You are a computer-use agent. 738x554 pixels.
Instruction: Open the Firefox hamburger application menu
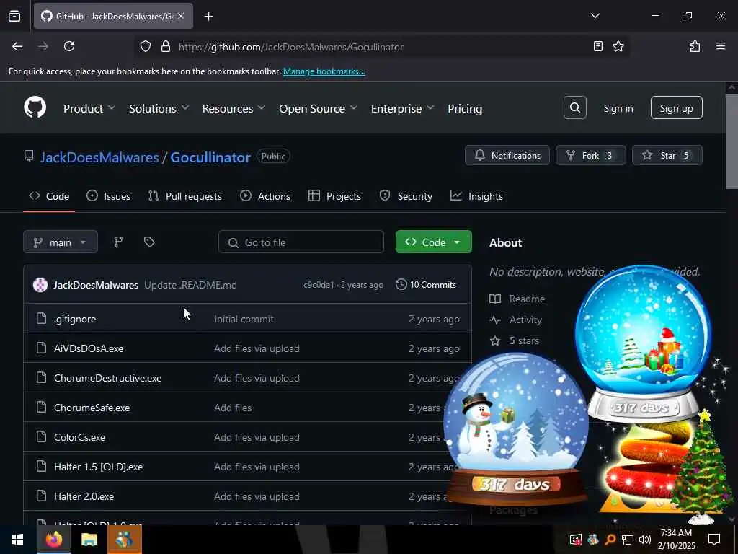pyautogui.click(x=721, y=46)
